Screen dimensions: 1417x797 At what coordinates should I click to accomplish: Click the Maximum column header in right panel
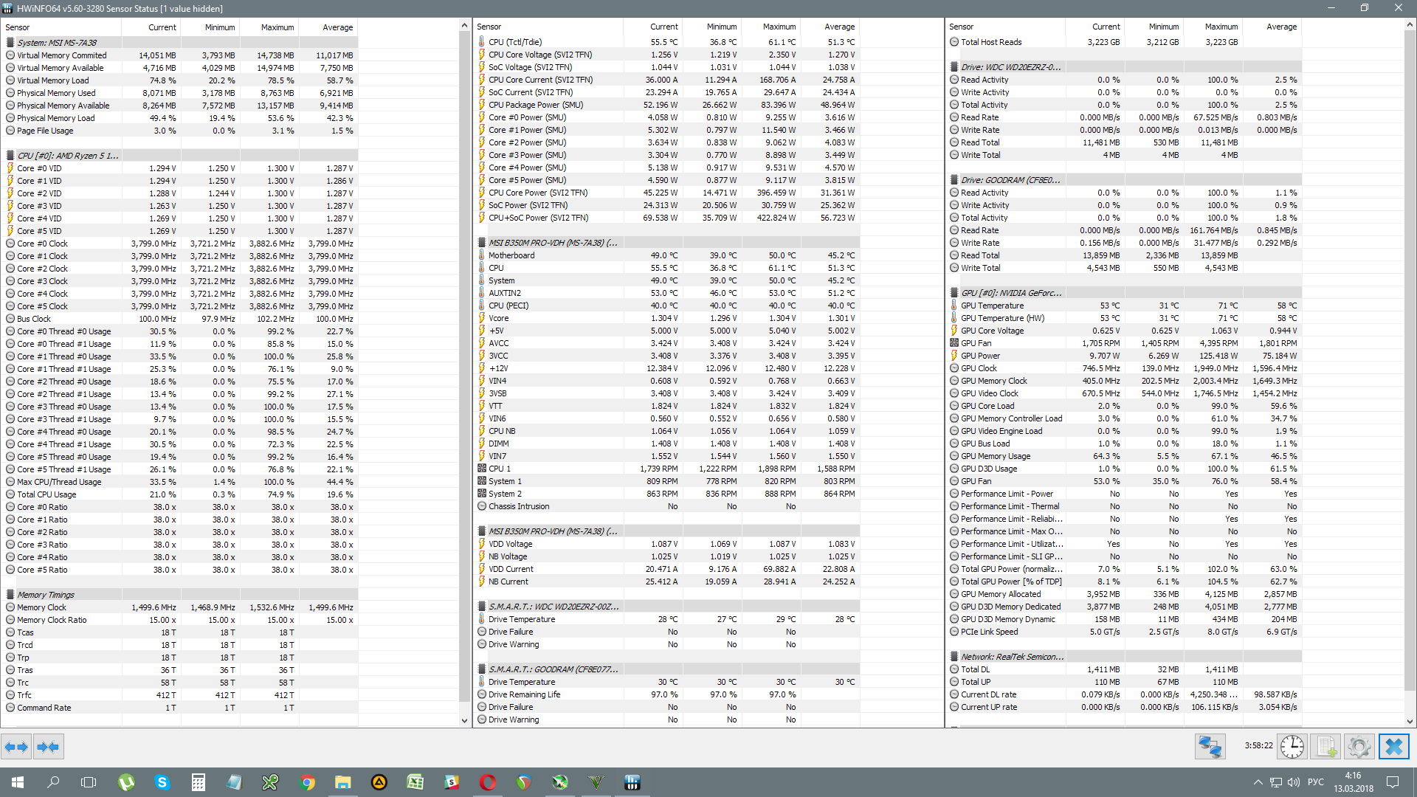coord(1213,27)
